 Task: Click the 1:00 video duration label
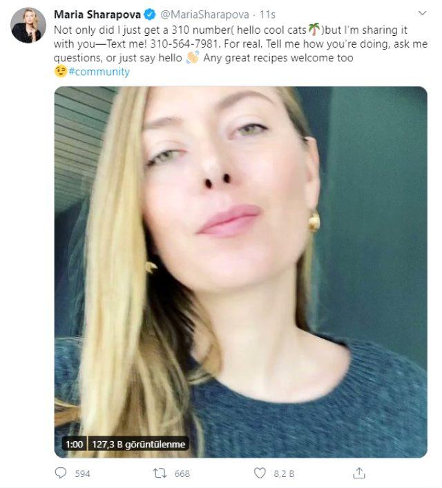[x=75, y=445]
